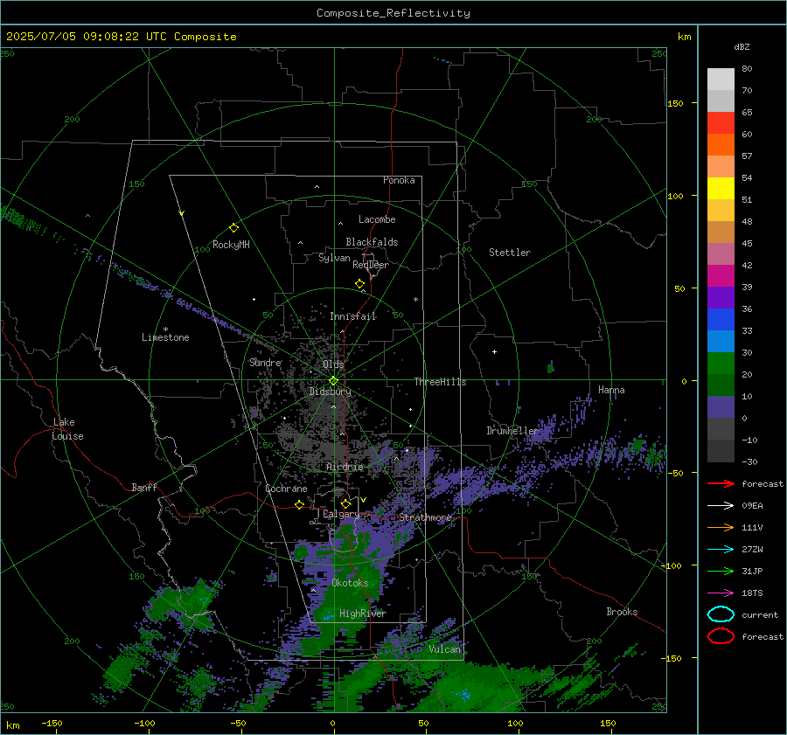787x735 pixels.
Task: Click the white asterisk marker above Limestone
Action: pos(165,329)
